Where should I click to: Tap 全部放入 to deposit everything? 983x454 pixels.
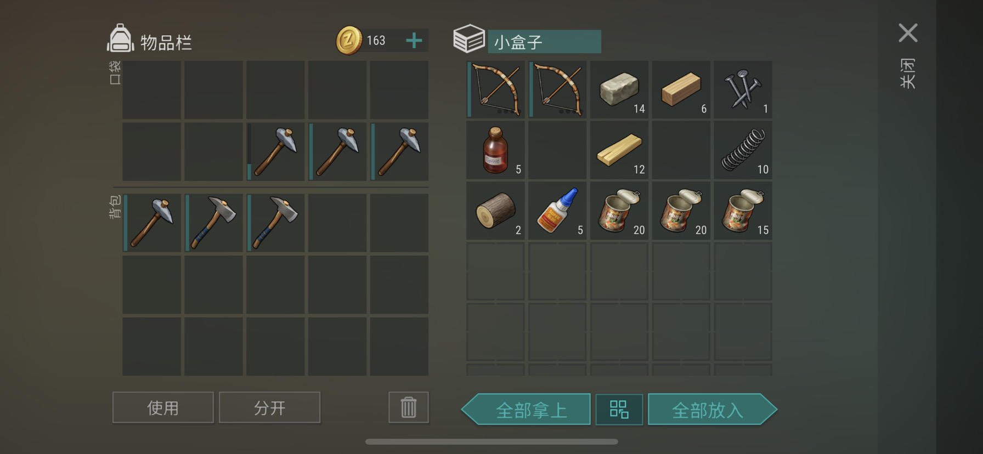click(x=713, y=410)
